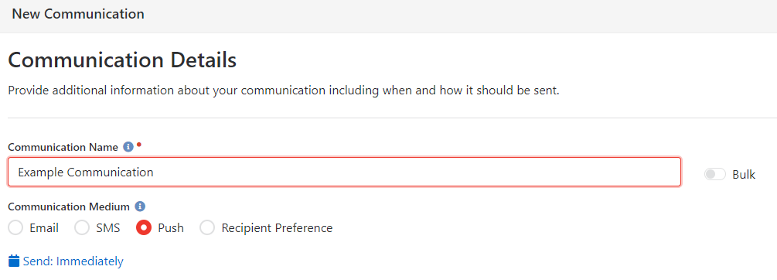
Task: Click the Push option label
Action: point(171,228)
